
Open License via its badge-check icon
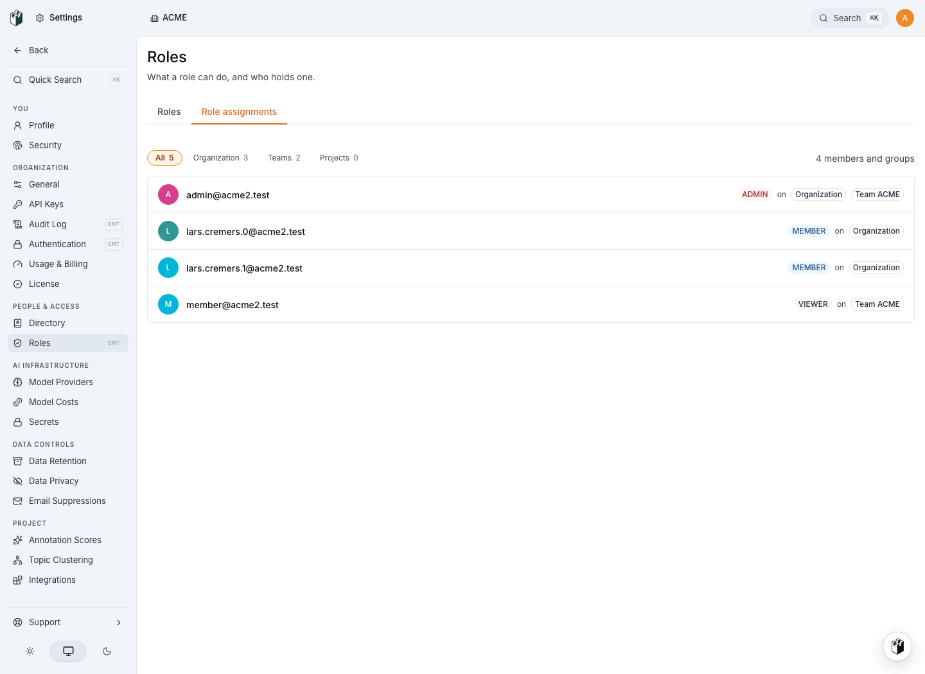[18, 284]
